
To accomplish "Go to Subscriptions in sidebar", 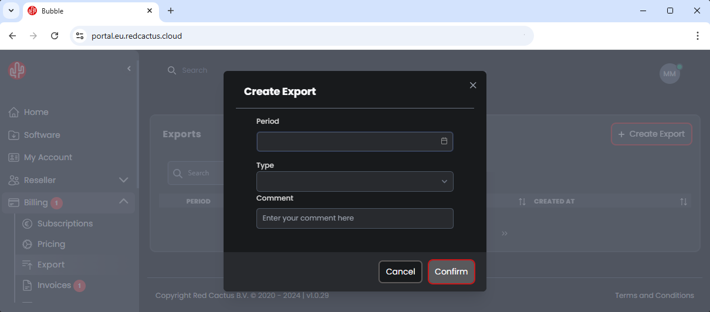I will (x=65, y=223).
